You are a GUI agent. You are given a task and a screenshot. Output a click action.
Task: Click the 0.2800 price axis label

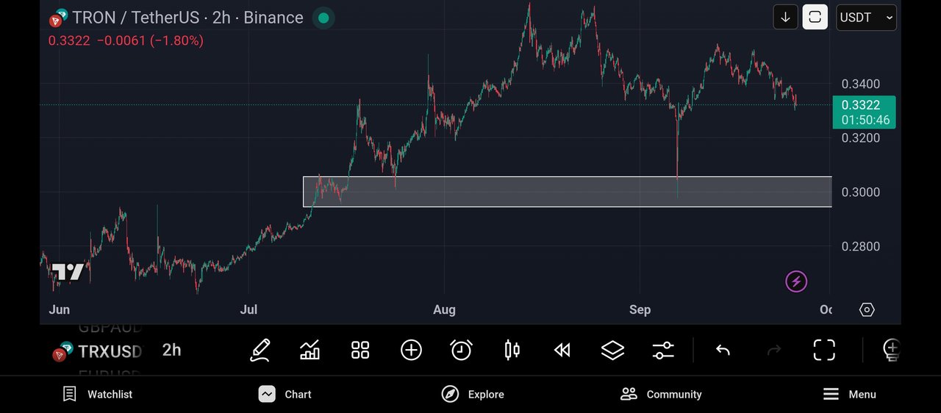861,247
